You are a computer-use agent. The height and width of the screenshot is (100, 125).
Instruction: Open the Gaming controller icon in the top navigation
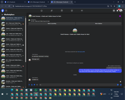82,10
